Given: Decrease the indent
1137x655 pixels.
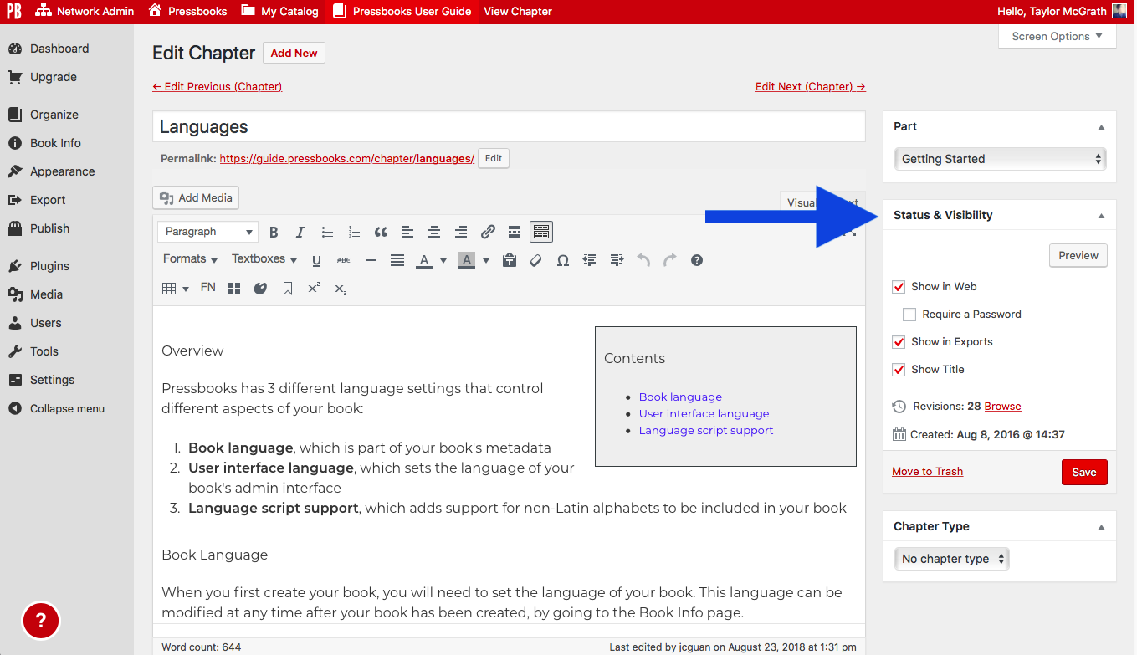Looking at the screenshot, I should (x=590, y=260).
